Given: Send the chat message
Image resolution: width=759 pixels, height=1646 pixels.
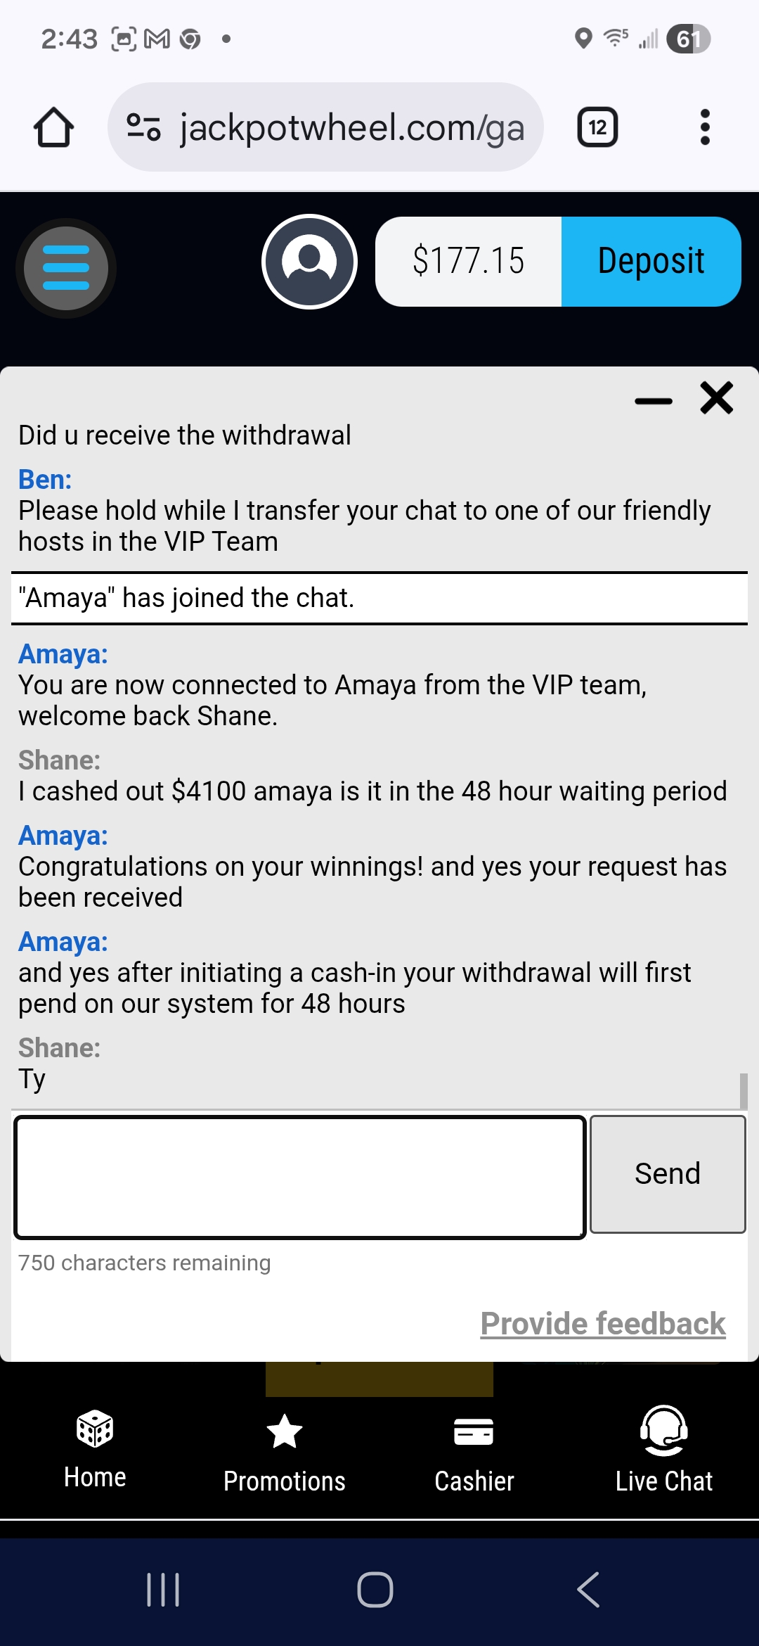Looking at the screenshot, I should click(667, 1174).
